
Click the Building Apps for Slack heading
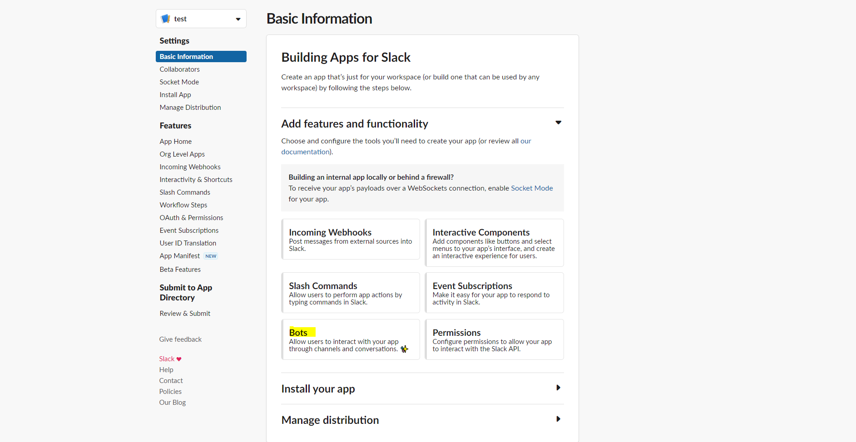[x=346, y=57]
